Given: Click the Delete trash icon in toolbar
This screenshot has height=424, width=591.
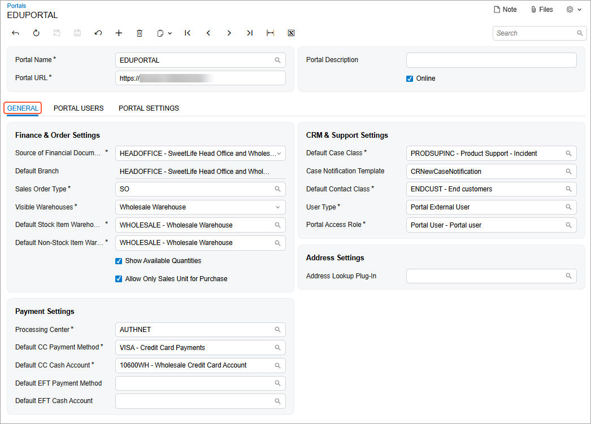Looking at the screenshot, I should (140, 33).
